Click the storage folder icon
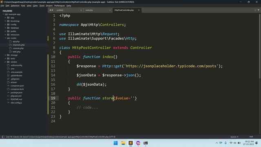This screenshot has width=261, height=147. click(x=8, y=55)
